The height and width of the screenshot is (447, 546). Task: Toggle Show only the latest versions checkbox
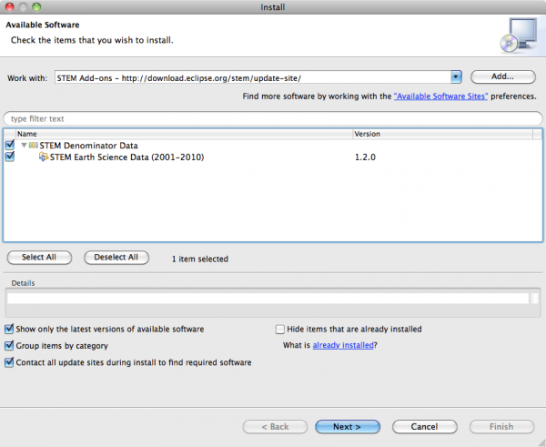(10, 330)
